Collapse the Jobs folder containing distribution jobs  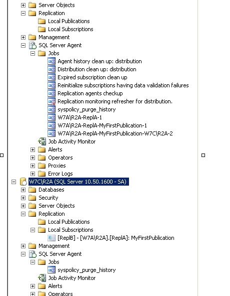coord(32,53)
